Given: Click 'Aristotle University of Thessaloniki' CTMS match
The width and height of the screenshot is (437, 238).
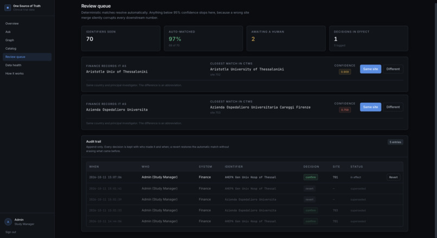Looking at the screenshot, I should coord(247,69).
